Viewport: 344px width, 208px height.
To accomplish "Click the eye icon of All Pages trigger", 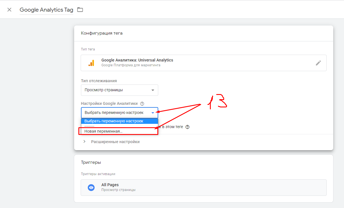I will tap(91, 187).
